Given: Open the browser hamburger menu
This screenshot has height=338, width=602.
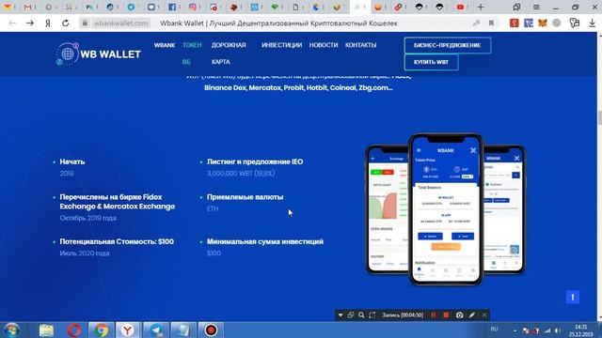Looking at the screenshot, I should (x=536, y=7).
